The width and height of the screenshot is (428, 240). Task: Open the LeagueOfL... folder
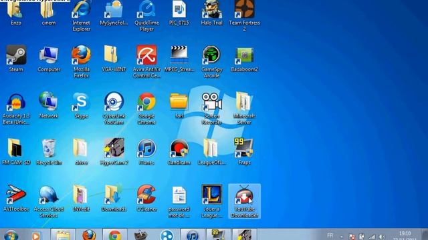(211, 151)
